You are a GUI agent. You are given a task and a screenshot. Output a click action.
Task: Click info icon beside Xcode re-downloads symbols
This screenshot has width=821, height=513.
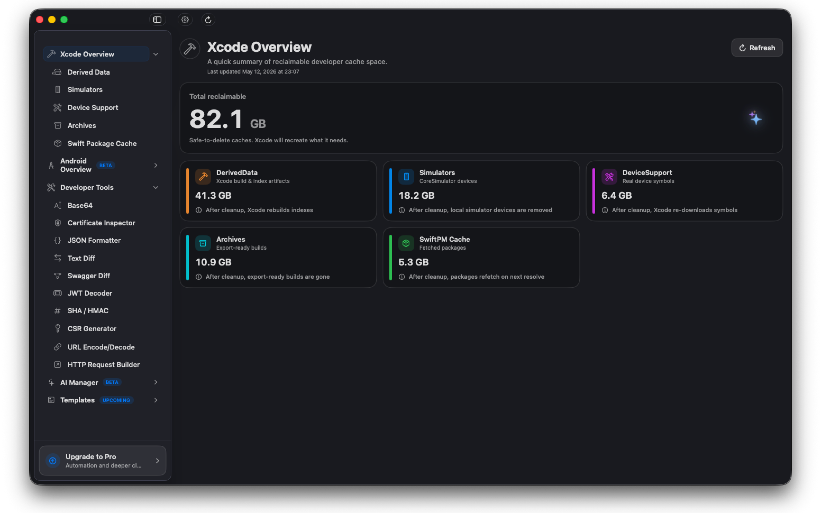pyautogui.click(x=605, y=210)
